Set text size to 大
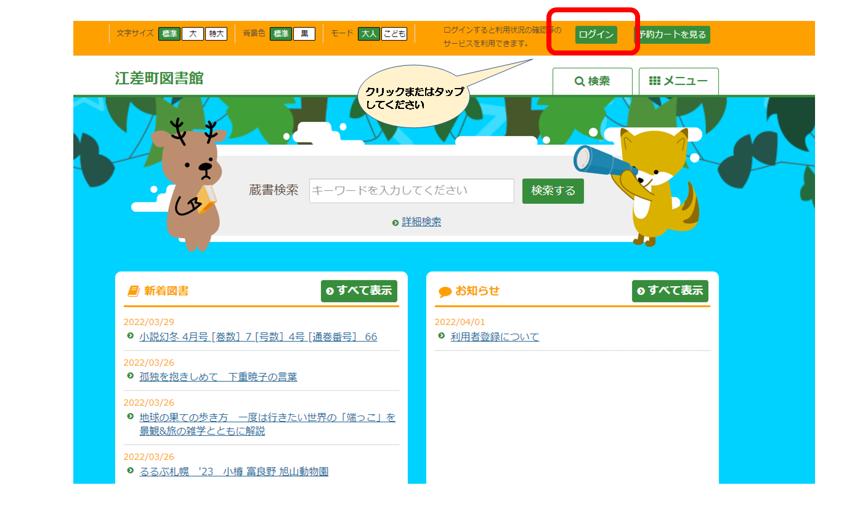 pyautogui.click(x=193, y=34)
